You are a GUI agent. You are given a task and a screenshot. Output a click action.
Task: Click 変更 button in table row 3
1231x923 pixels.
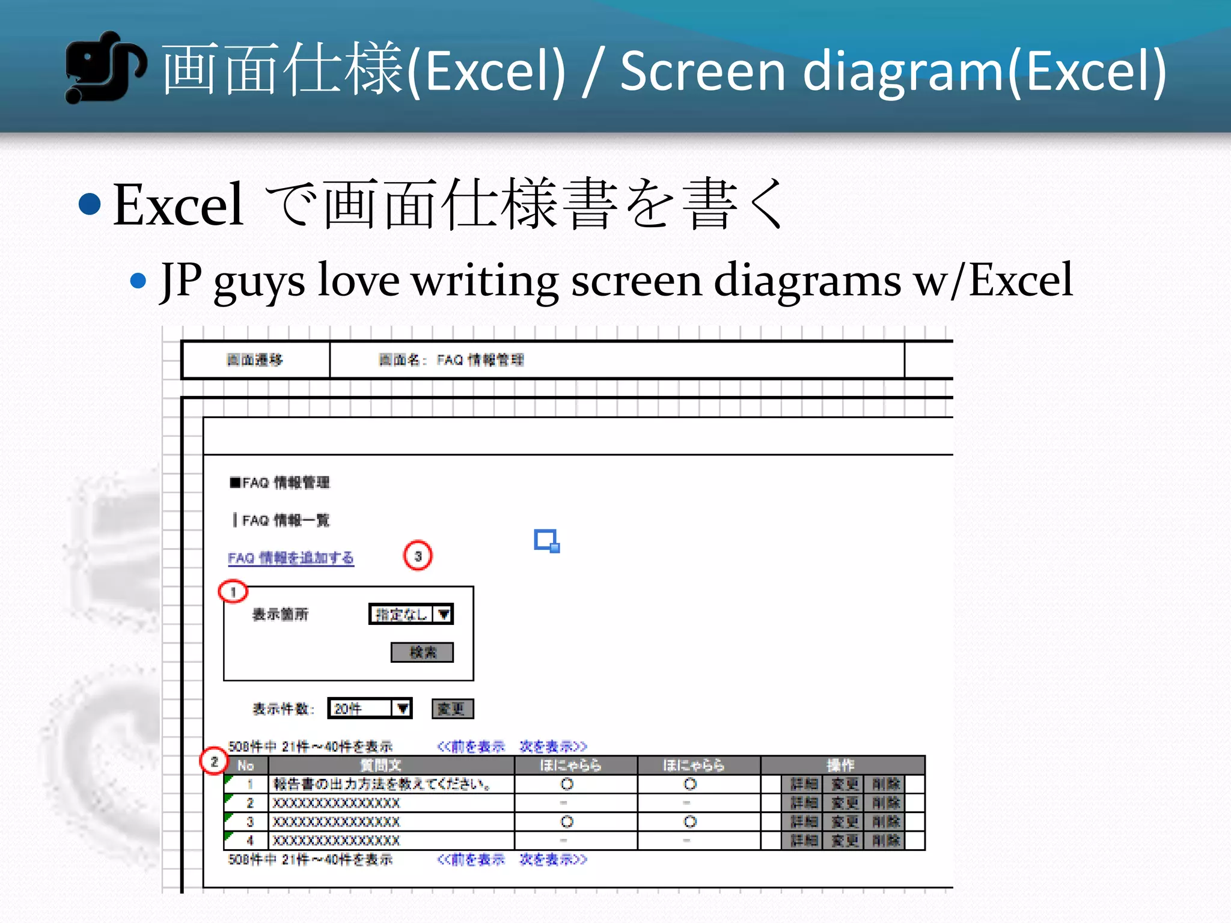(x=844, y=821)
